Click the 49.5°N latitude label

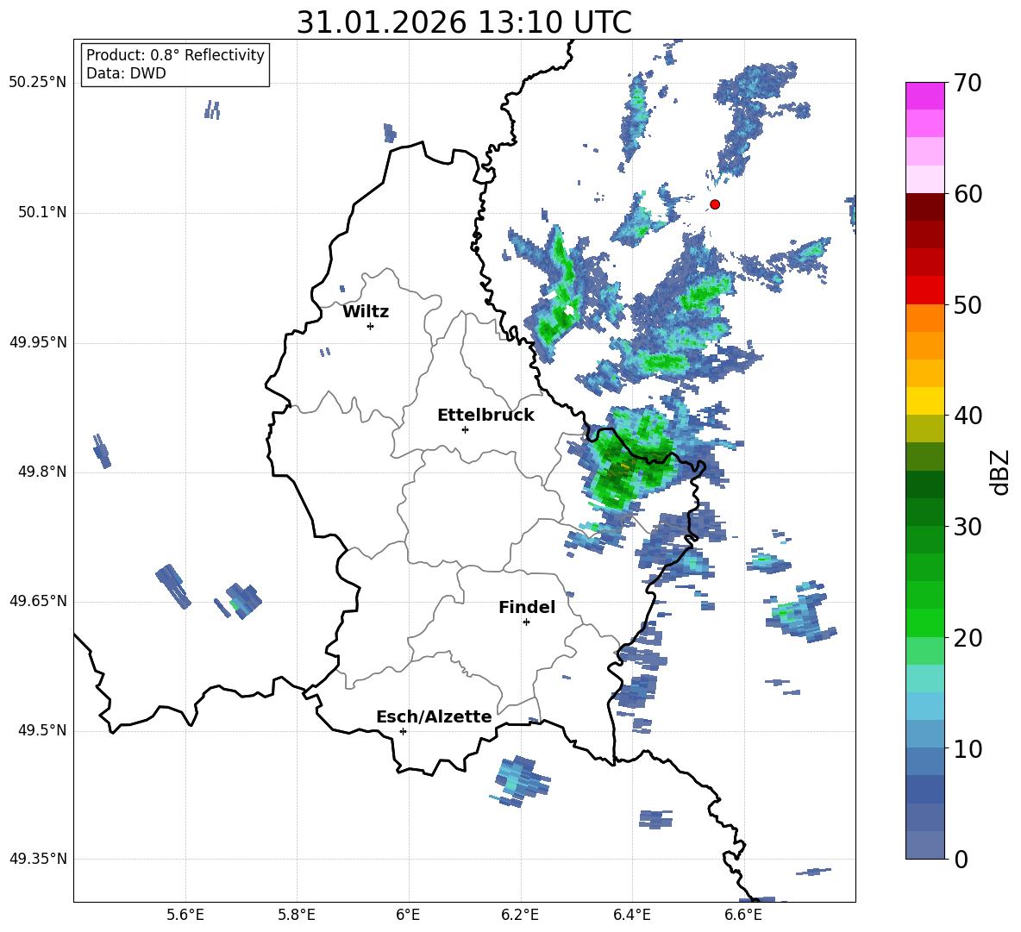(42, 730)
